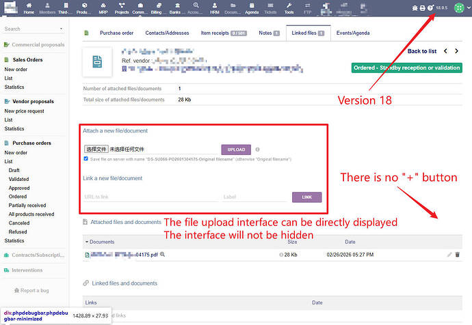
Task: Toggle the save file on server checkbox
Action: coord(86,159)
